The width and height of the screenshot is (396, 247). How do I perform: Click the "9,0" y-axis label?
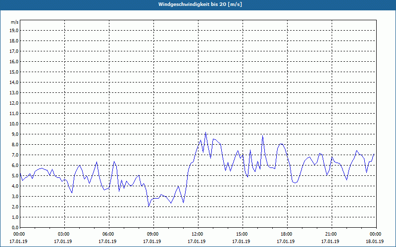pyautogui.click(x=15, y=134)
